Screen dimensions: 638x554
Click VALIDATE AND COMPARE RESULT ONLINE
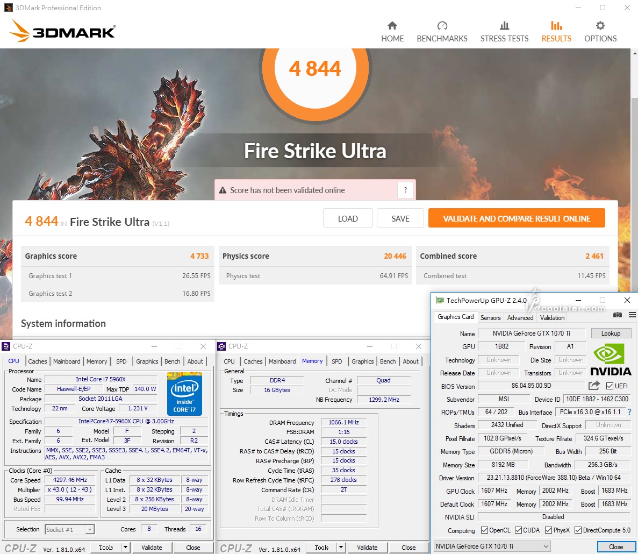click(517, 218)
